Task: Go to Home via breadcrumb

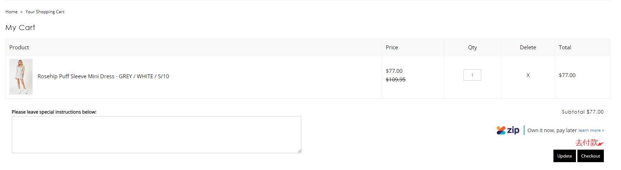Action: (11, 12)
